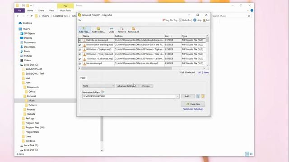This screenshot has width=289, height=162.
Task: Open Explorer View ribbon tab
Action: [51, 10]
